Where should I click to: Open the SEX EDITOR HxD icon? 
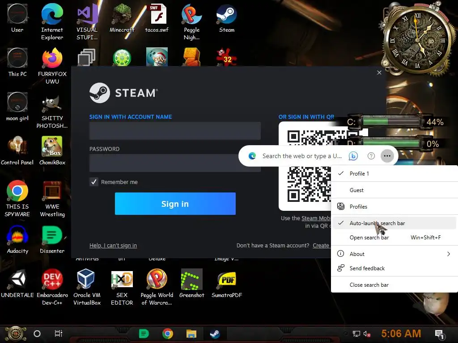(122, 287)
